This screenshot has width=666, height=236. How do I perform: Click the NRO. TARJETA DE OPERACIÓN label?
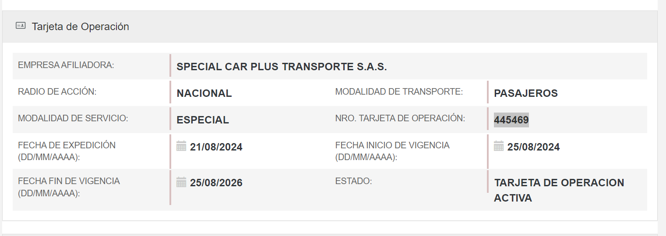pyautogui.click(x=400, y=118)
